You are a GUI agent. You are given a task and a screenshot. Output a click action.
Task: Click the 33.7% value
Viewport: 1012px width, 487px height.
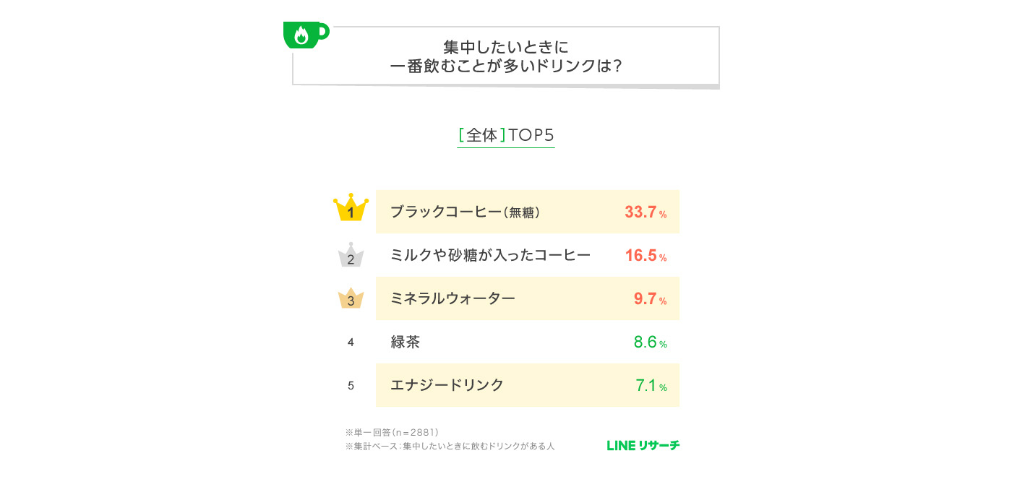click(645, 212)
